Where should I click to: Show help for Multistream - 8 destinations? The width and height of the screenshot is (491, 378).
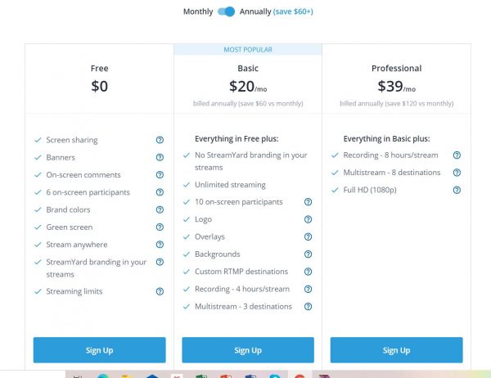coord(457,173)
